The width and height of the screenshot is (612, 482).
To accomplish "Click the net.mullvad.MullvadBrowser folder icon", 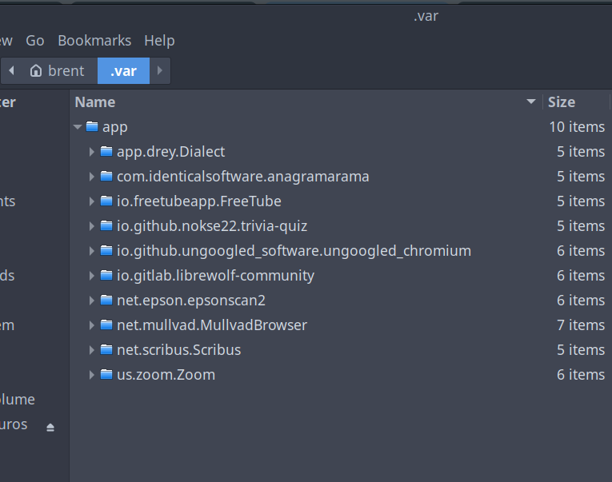I will tap(106, 325).
